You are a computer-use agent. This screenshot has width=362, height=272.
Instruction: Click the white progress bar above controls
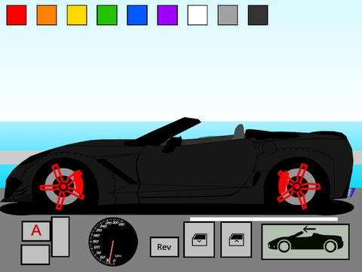pyautogui.click(x=264, y=219)
